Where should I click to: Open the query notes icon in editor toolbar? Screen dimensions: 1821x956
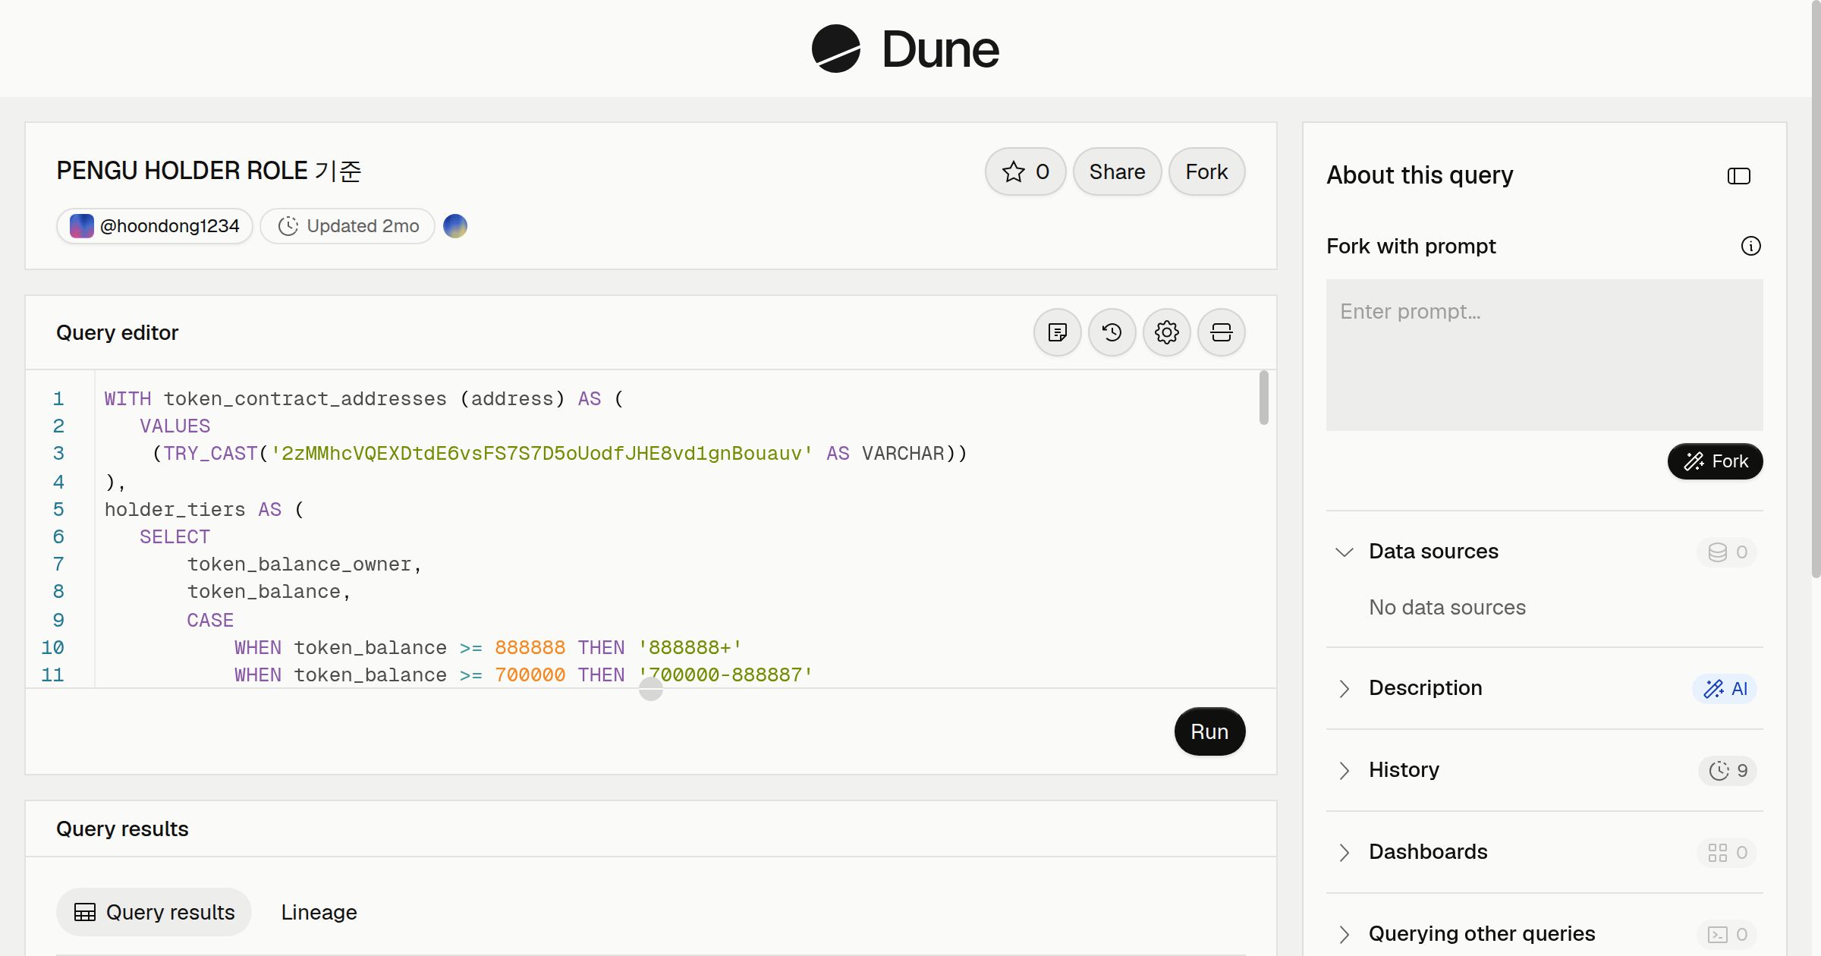(1058, 332)
